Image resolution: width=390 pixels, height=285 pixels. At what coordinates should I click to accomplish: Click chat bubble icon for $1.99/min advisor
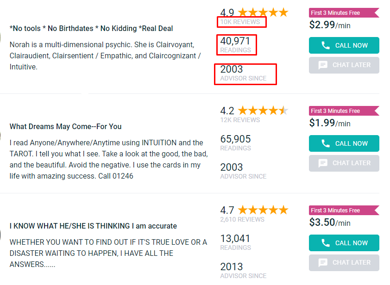tap(323, 163)
